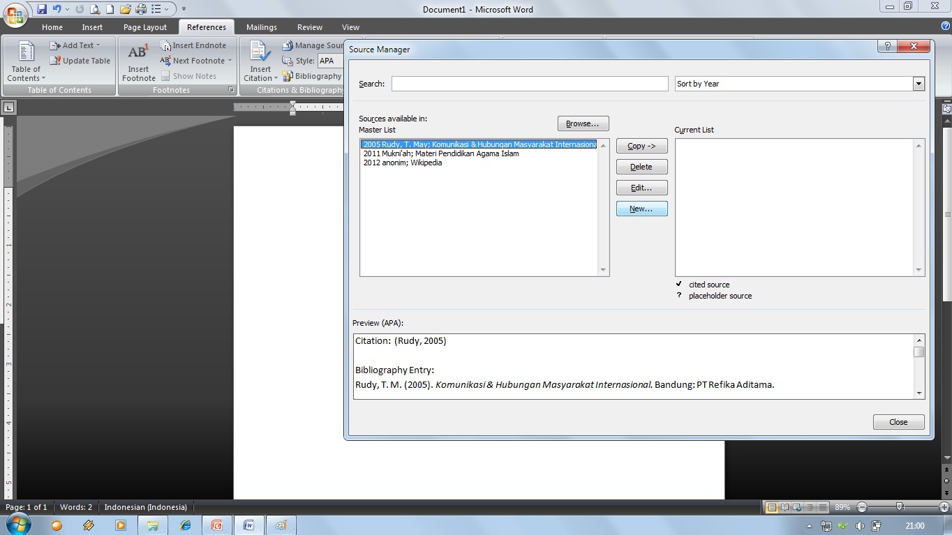Open the Review tab
Image resolution: width=952 pixels, height=535 pixels.
(310, 27)
